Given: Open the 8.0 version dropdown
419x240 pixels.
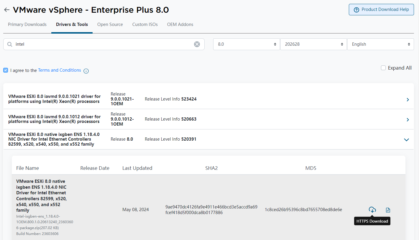Looking at the screenshot, I should coord(247,44).
